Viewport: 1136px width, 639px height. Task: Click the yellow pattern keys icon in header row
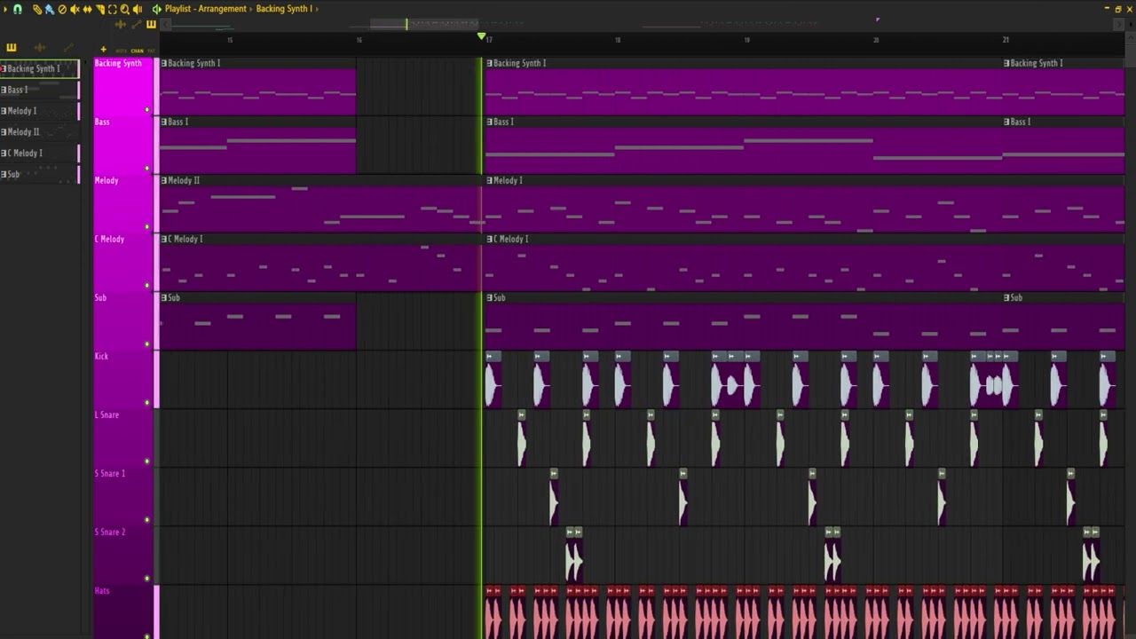click(x=151, y=25)
